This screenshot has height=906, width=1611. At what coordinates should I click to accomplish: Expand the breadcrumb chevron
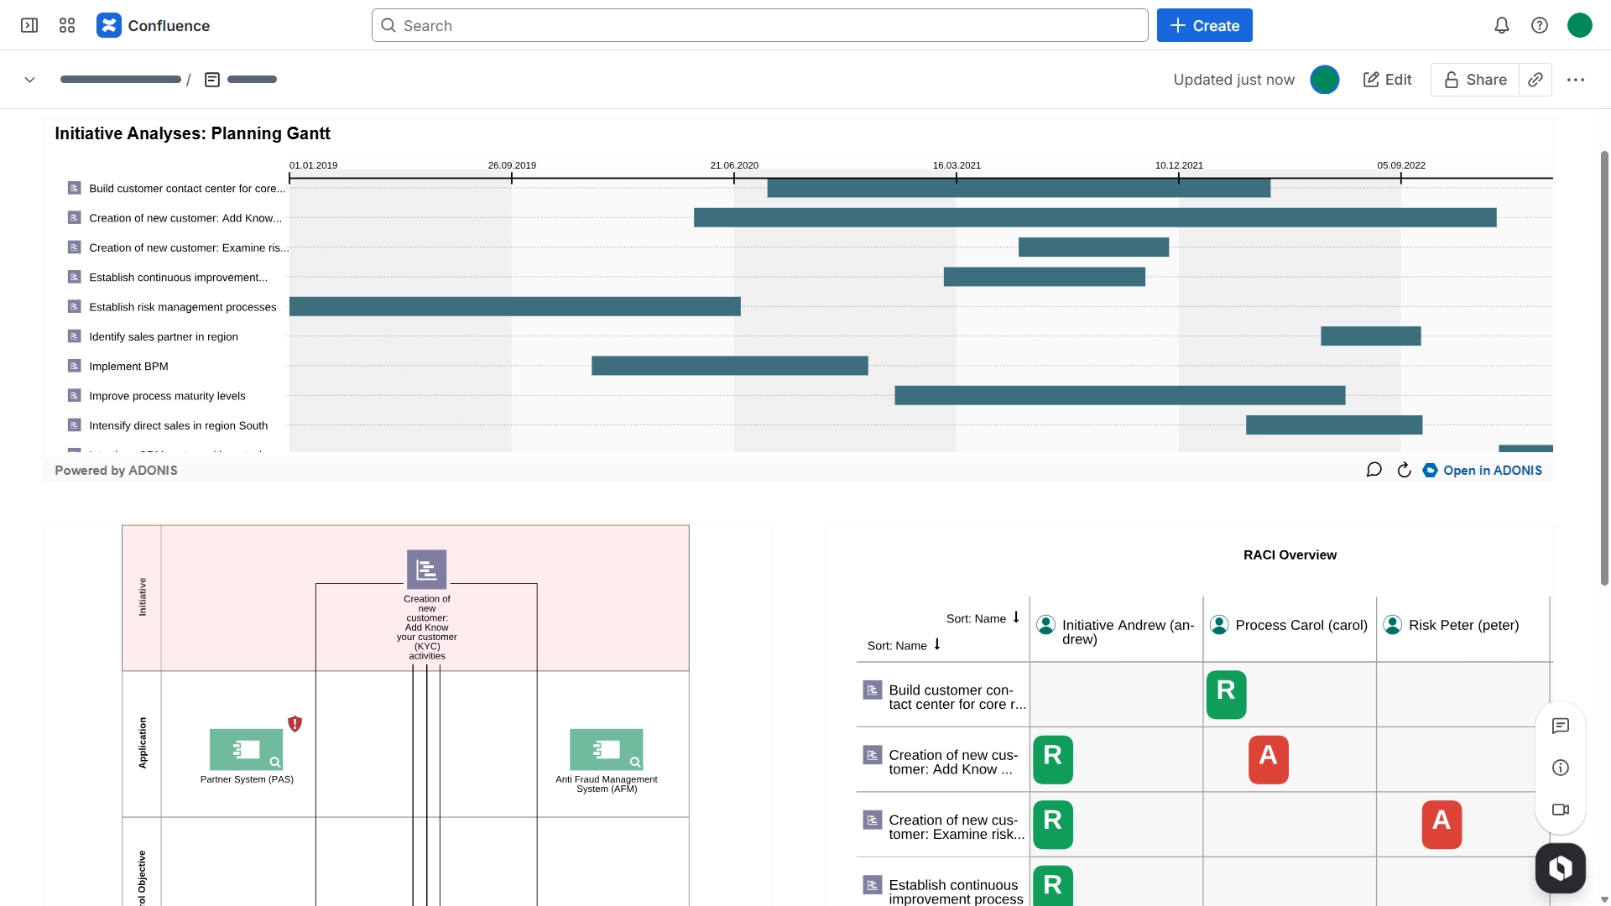29,80
